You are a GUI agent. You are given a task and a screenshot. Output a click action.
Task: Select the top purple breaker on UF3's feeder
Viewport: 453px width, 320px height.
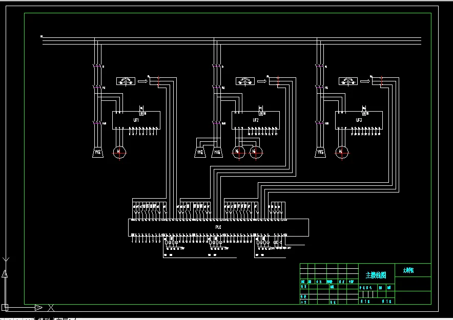(x=320, y=66)
